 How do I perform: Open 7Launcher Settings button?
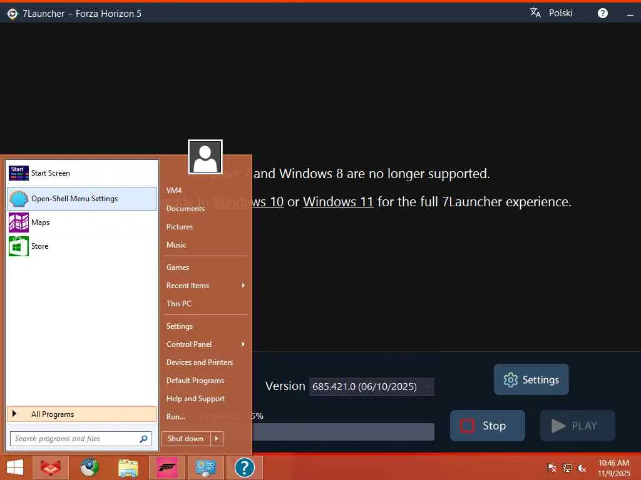(x=531, y=379)
